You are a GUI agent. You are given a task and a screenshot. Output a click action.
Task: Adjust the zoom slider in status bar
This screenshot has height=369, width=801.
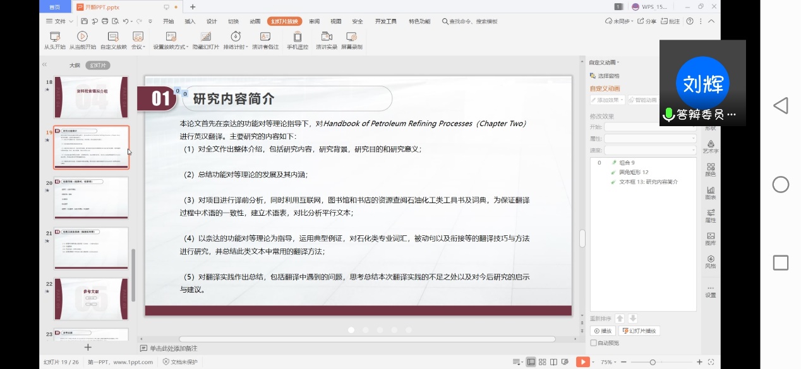(x=653, y=362)
